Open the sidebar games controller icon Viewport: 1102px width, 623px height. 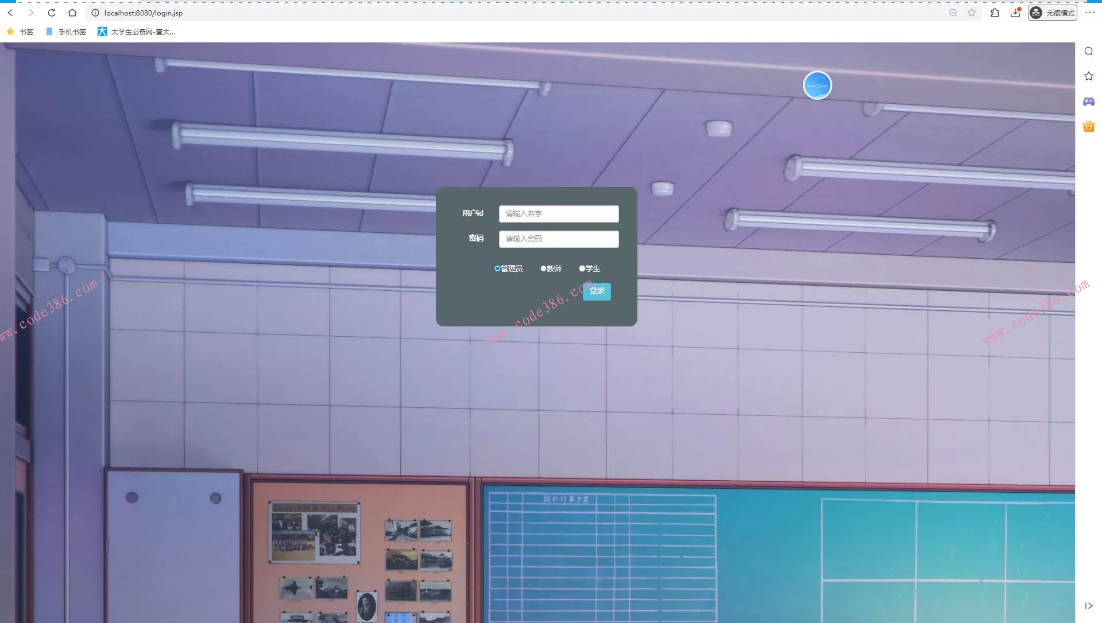[1089, 102]
